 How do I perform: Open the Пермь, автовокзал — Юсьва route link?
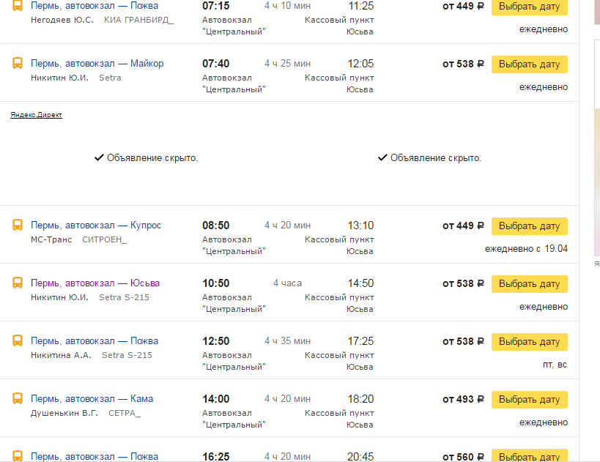pyautogui.click(x=95, y=283)
